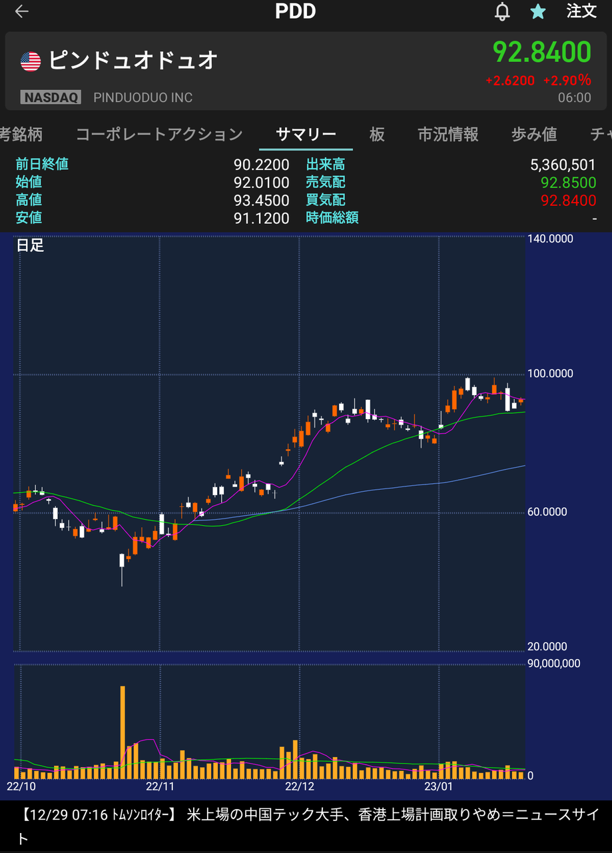Viewport: 612px width, 853px height.
Task: Tap the +2.6200 price change value
Action: click(510, 81)
